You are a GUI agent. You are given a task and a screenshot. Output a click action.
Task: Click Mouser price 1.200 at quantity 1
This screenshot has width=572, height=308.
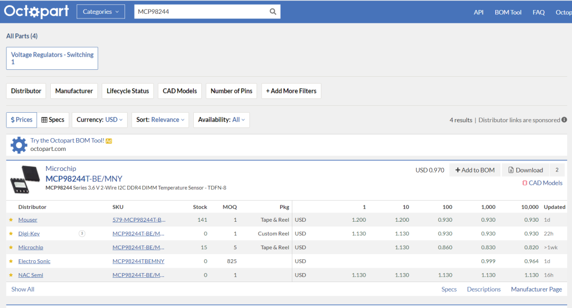tap(359, 220)
